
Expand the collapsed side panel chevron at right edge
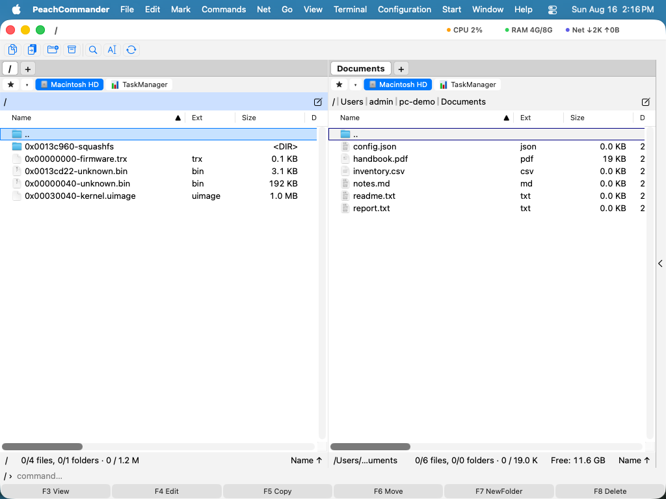(x=661, y=264)
